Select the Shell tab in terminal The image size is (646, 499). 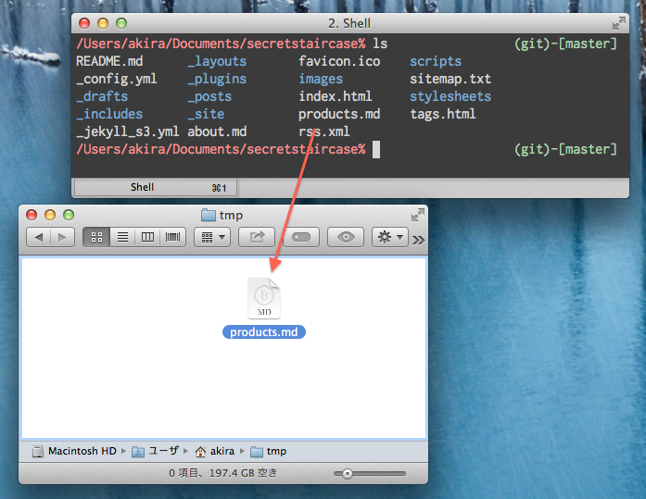(156, 188)
